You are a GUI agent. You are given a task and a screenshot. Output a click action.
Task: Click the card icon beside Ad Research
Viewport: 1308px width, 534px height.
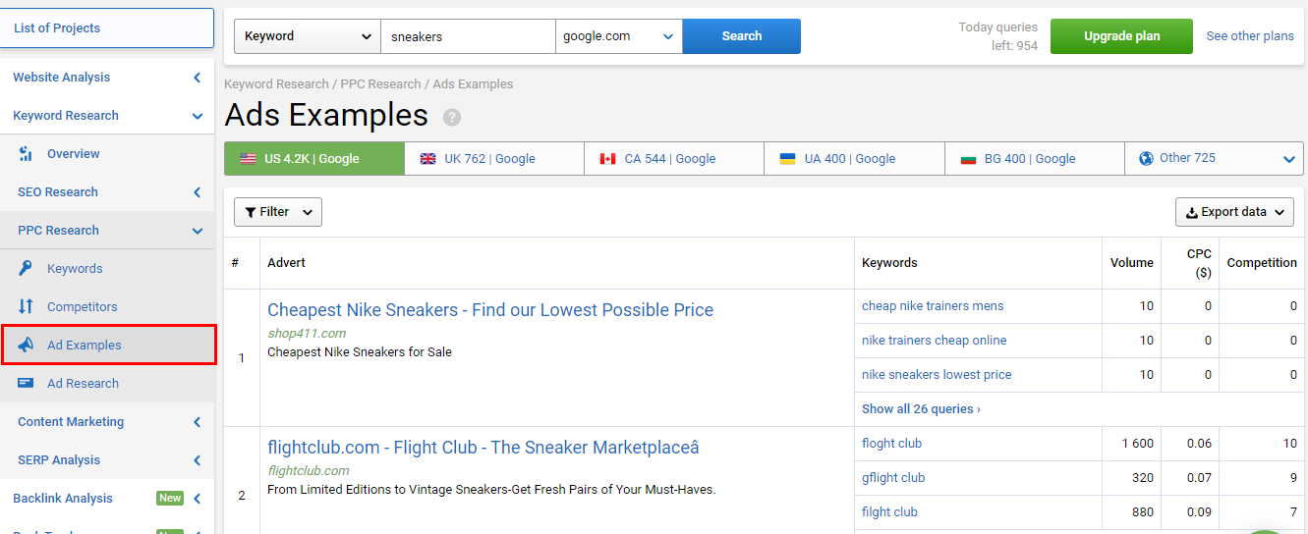coord(27,384)
